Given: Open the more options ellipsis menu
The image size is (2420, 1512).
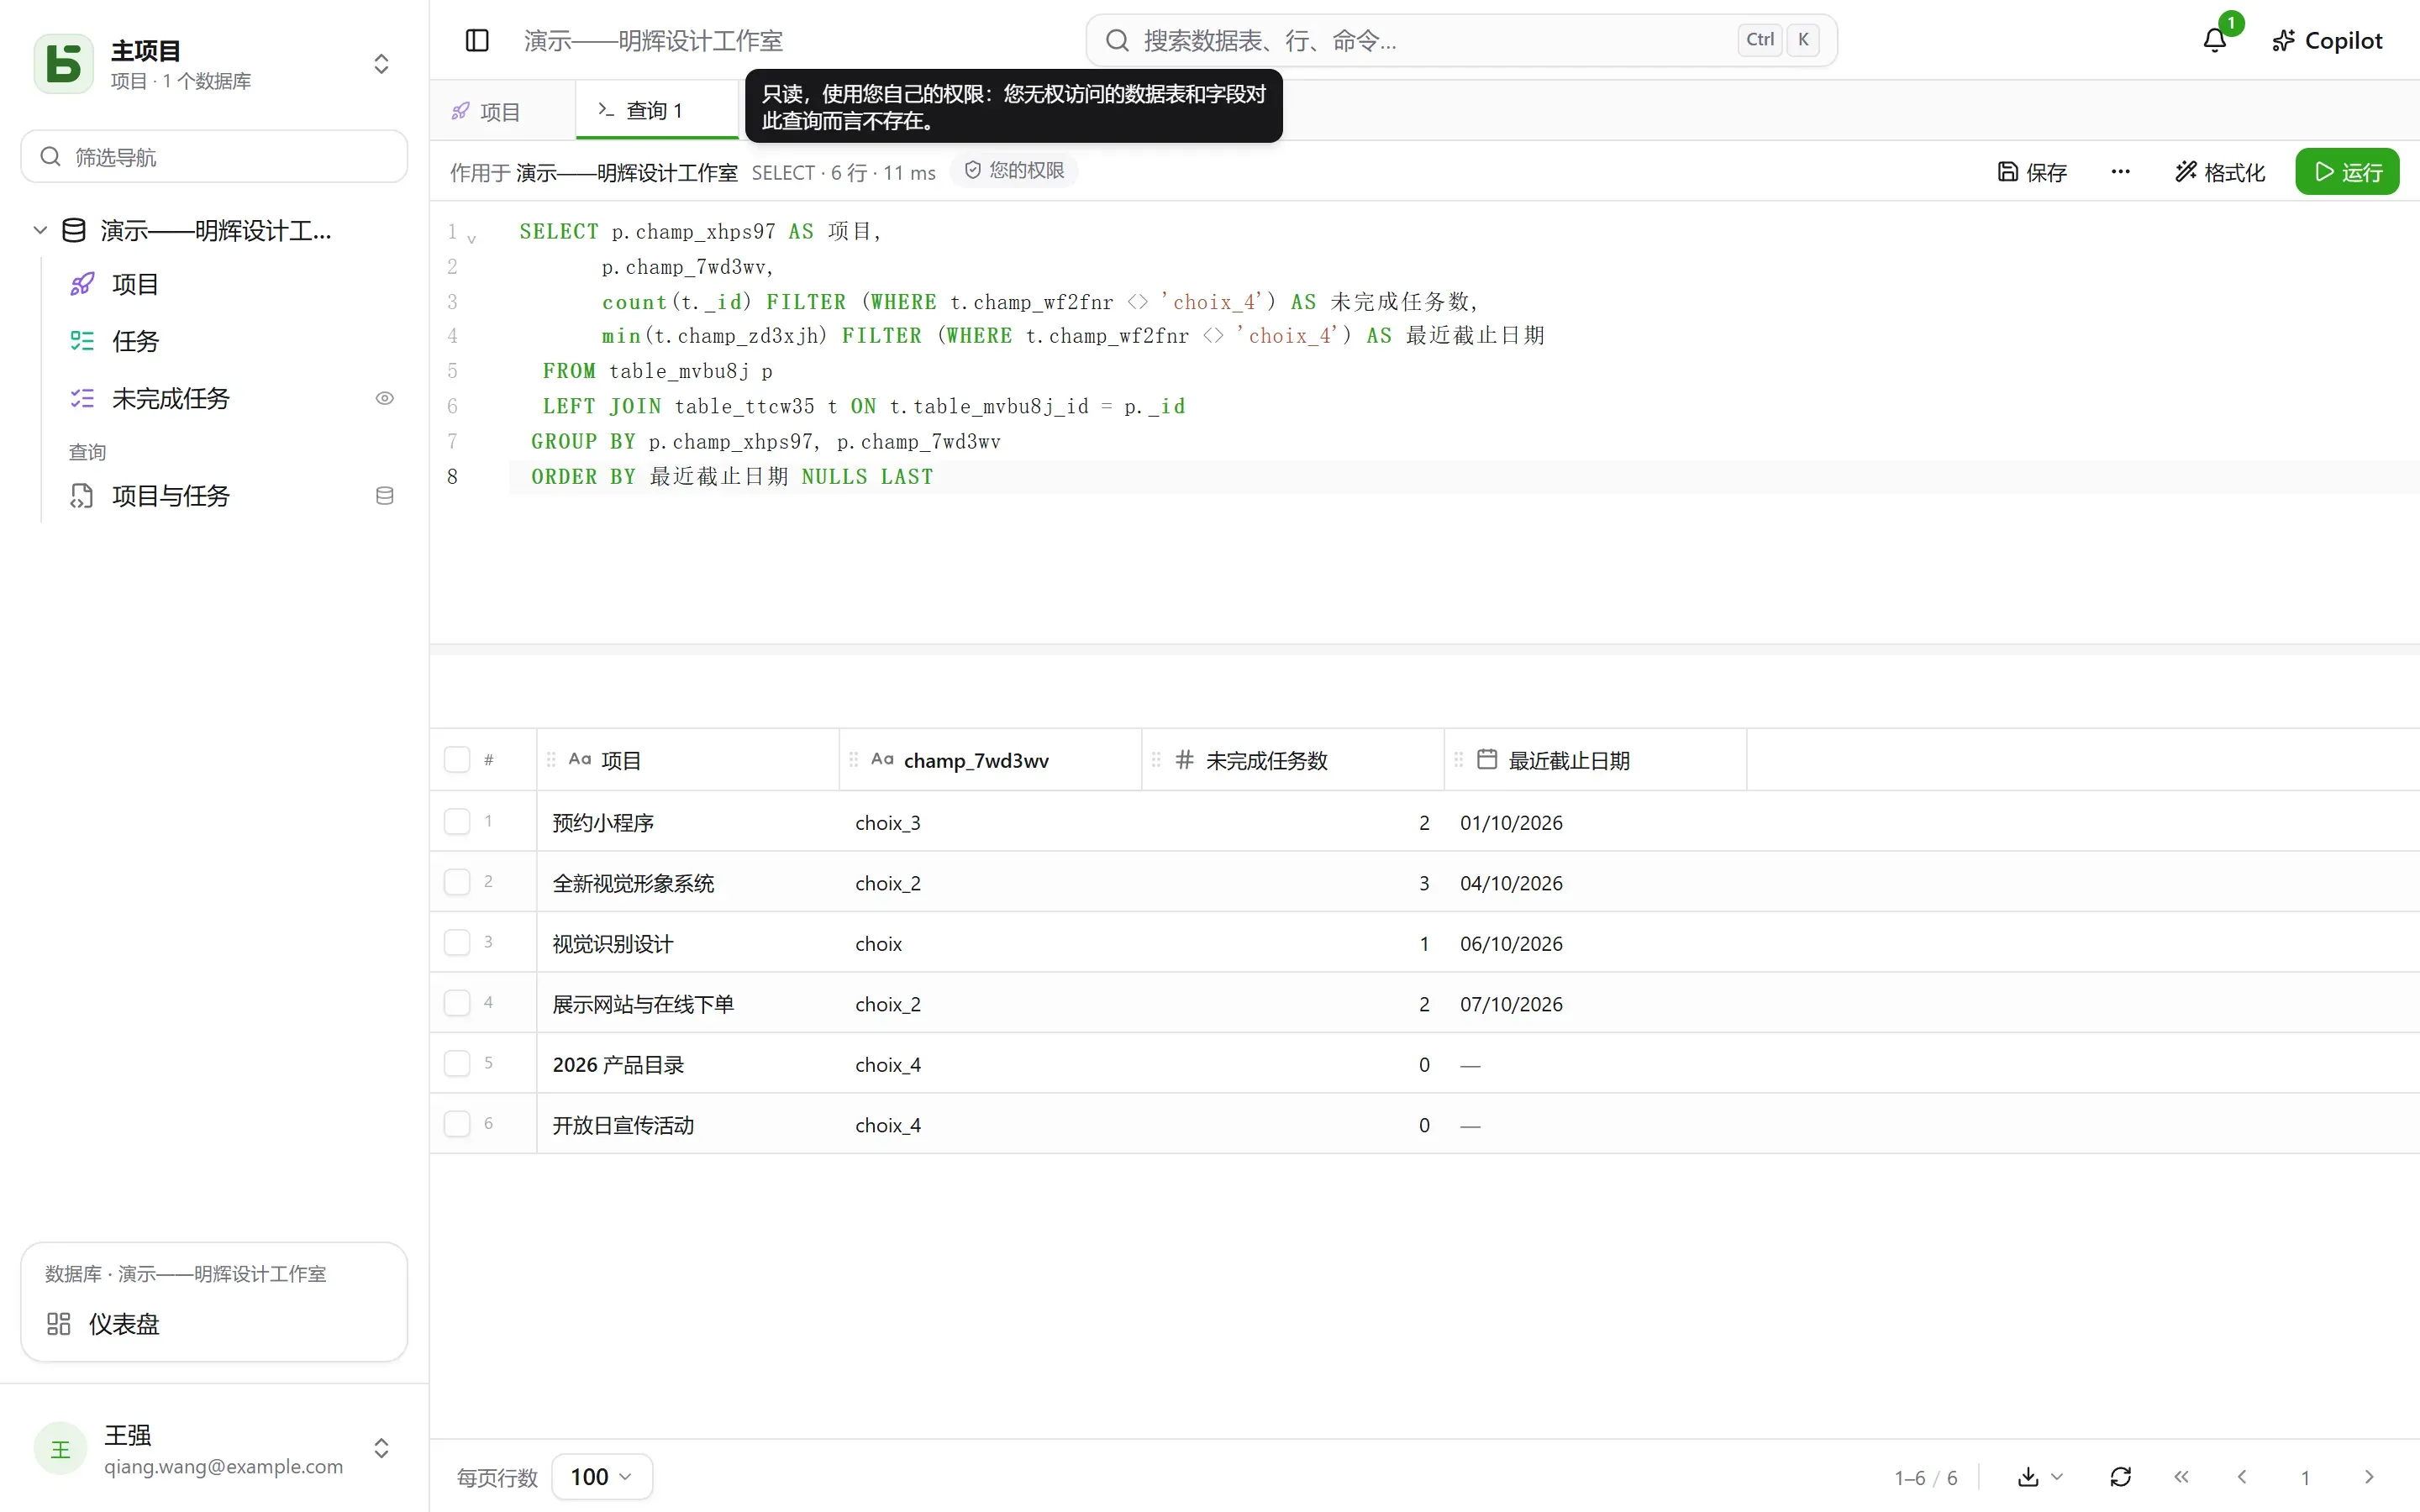Looking at the screenshot, I should (x=2120, y=172).
